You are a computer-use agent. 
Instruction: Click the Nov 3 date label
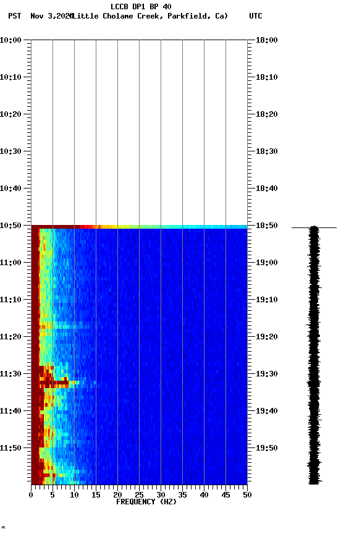pyautogui.click(x=51, y=16)
